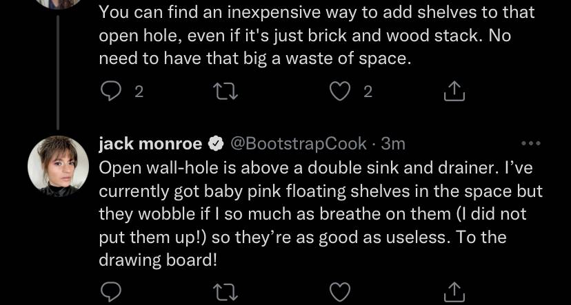
Task: Retweet jack monroe's floating shelves tweet
Action: [x=226, y=293]
